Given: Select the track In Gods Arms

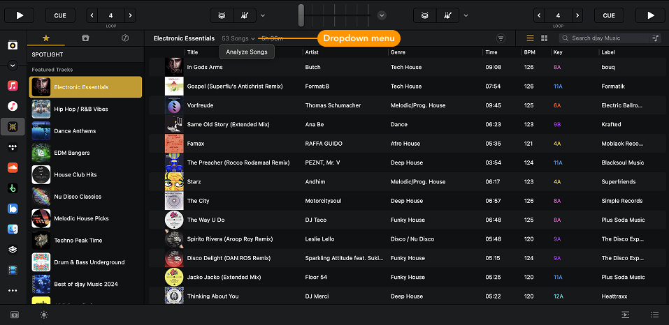Looking at the screenshot, I should (407, 67).
